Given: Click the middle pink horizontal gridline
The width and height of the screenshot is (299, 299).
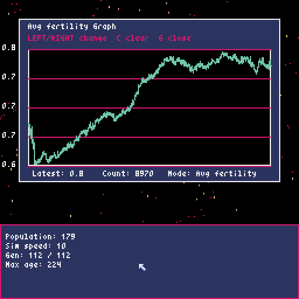Looking at the screenshot, I should [x=150, y=108].
